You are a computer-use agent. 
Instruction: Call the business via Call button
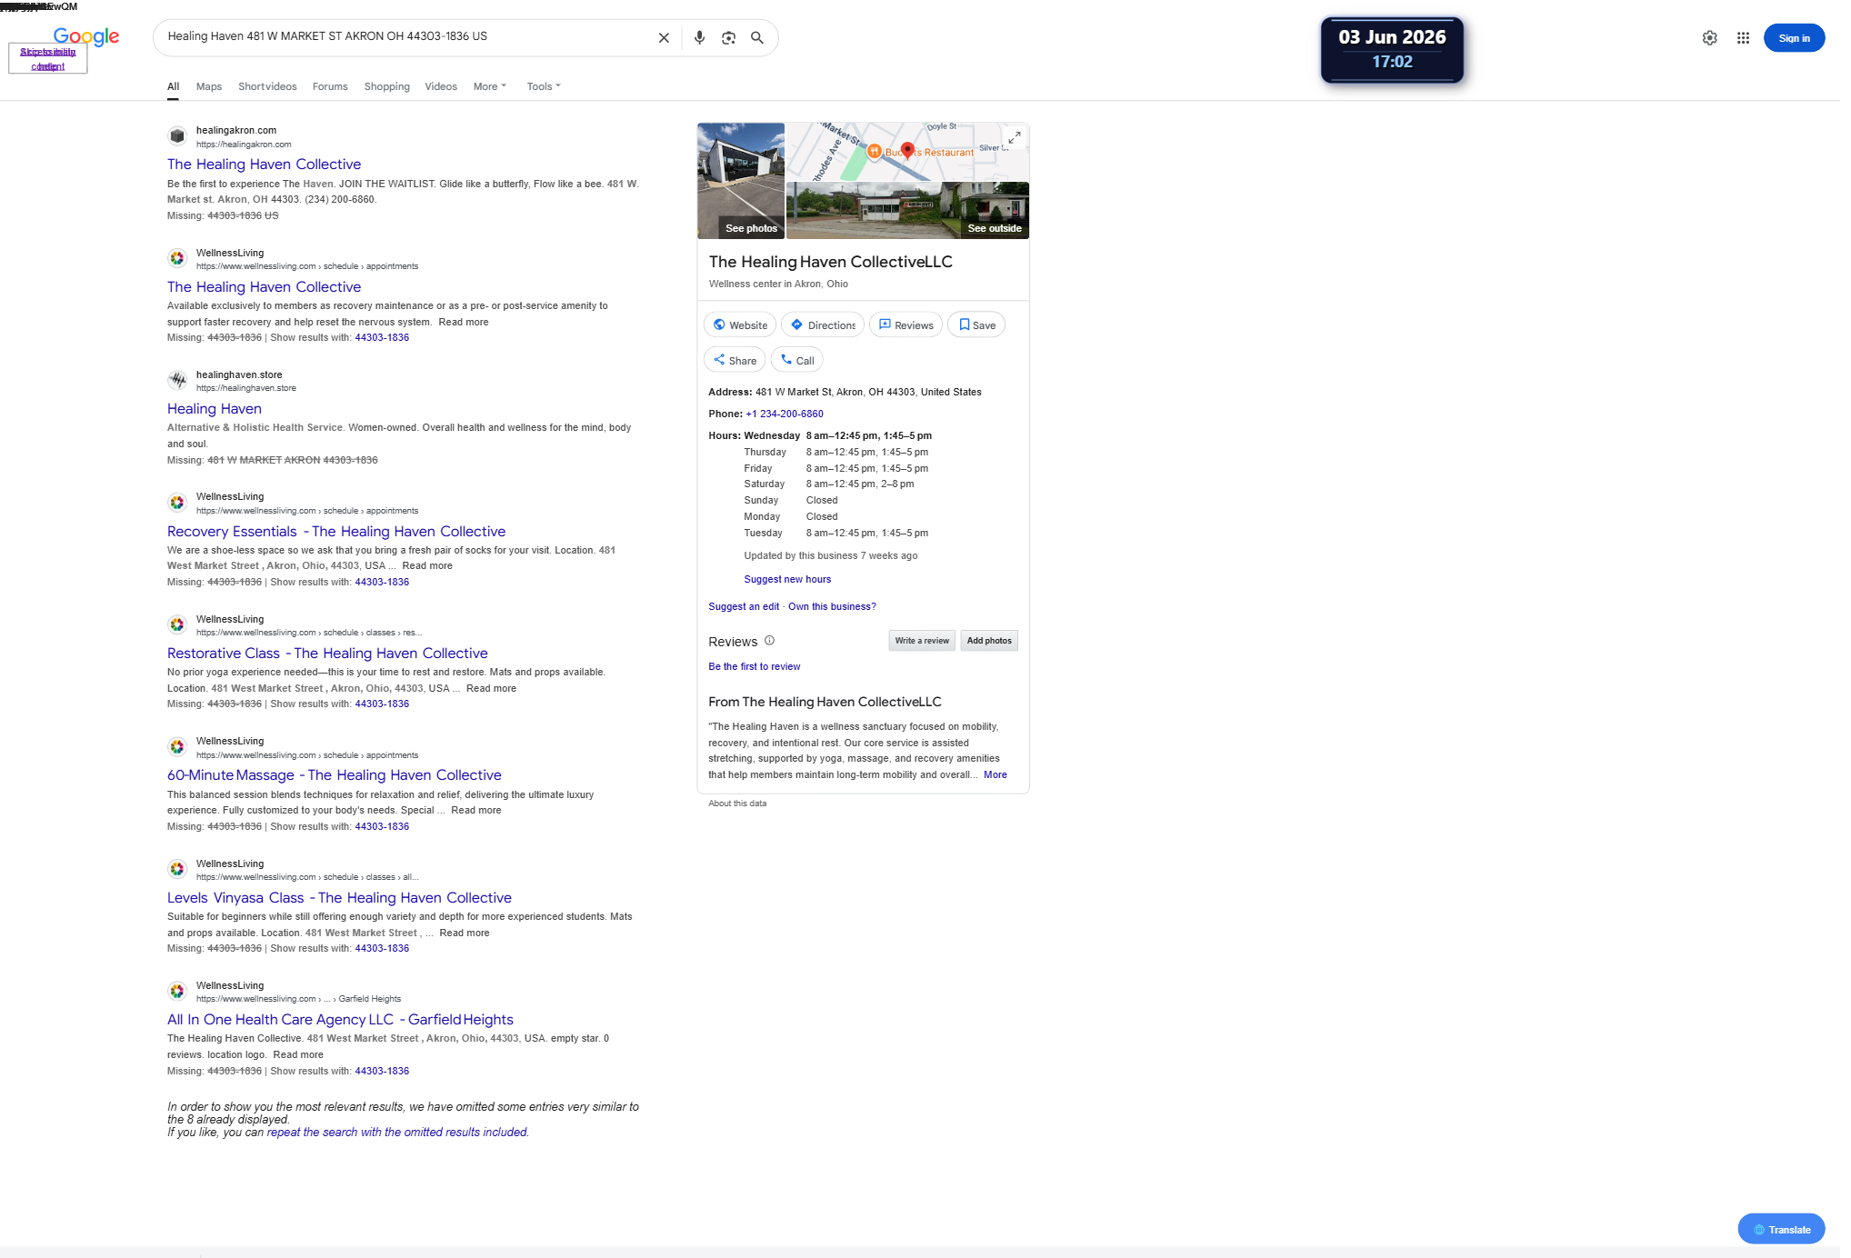(x=797, y=360)
